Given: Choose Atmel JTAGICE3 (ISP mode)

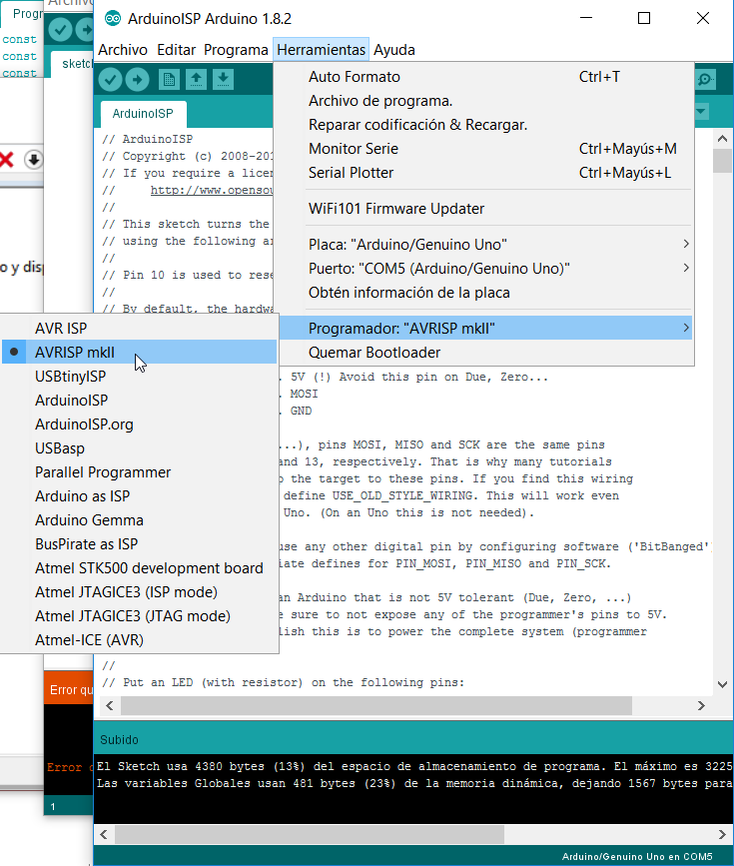Looking at the screenshot, I should [139, 592].
